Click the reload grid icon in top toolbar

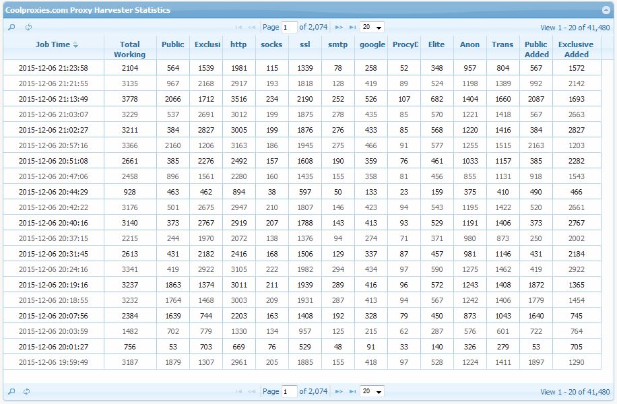pyautogui.click(x=28, y=28)
